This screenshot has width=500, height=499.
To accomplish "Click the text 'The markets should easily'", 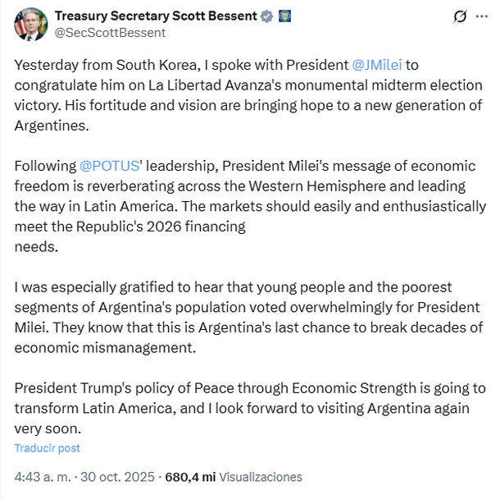I will (328, 208).
